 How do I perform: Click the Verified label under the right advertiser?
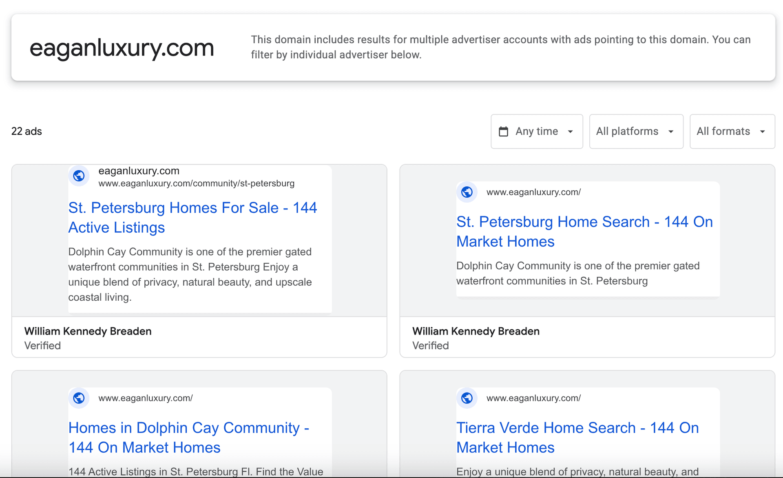pos(430,346)
